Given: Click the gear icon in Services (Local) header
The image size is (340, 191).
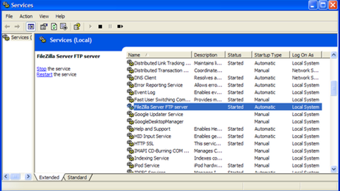Looking at the screenshot, I should pos(43,40).
